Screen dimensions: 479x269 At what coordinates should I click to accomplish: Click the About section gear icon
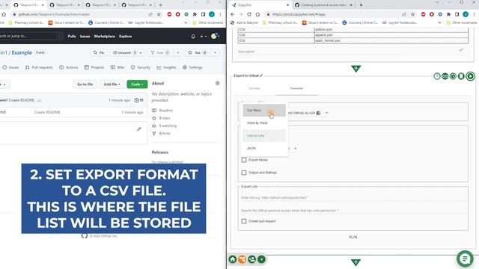(218, 83)
